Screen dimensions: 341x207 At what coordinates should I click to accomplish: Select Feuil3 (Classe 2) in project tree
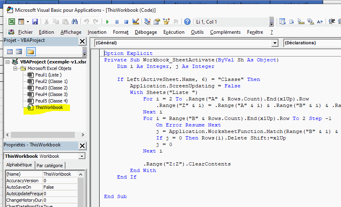point(51,88)
